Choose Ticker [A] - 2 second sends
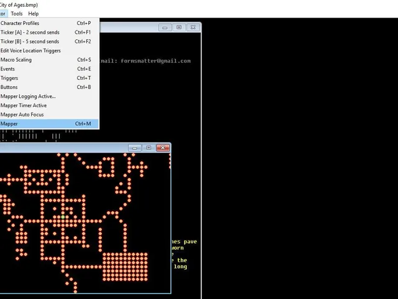This screenshot has width=398, height=299. click(50, 32)
